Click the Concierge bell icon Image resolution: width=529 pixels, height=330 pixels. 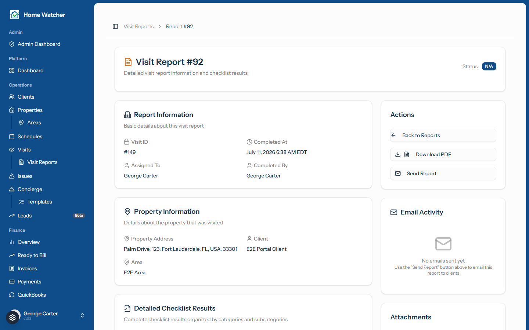point(12,189)
